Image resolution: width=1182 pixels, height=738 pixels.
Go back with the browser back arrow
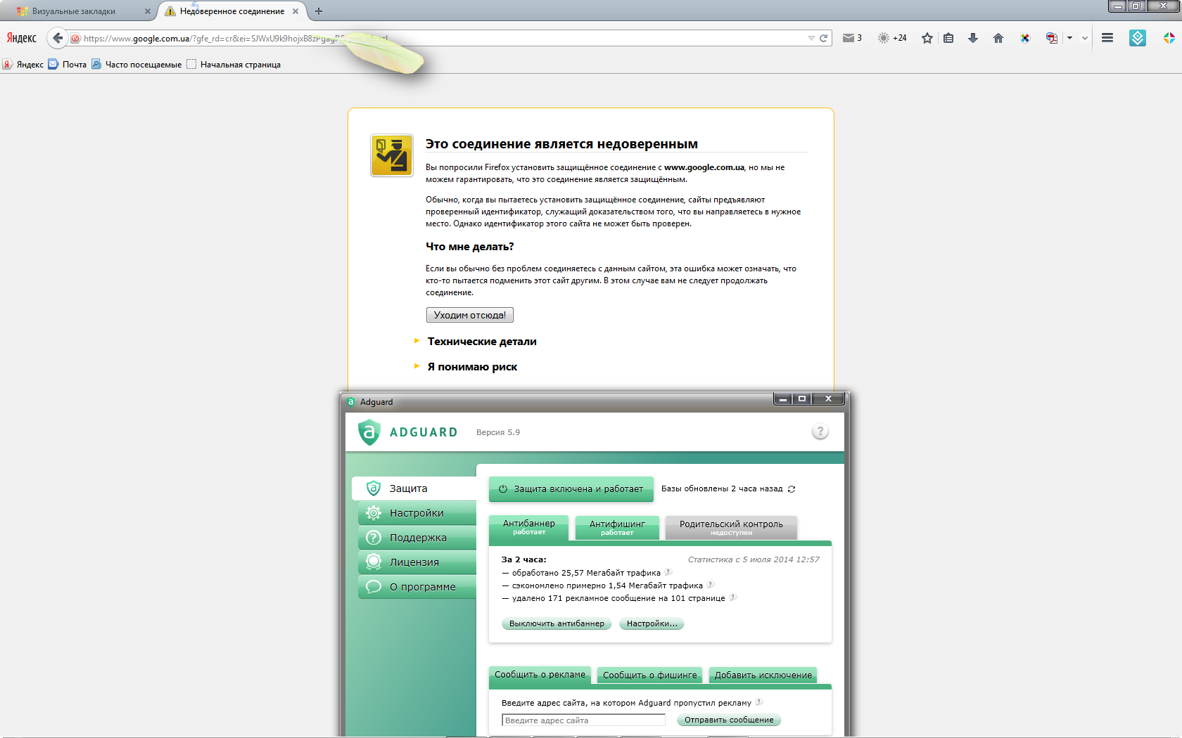coord(58,38)
